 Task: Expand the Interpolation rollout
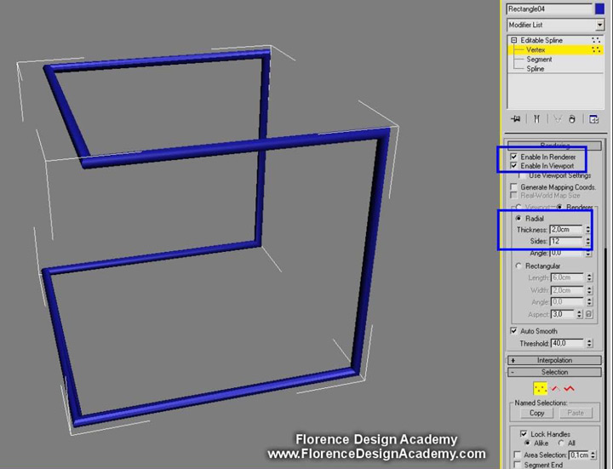click(x=554, y=360)
